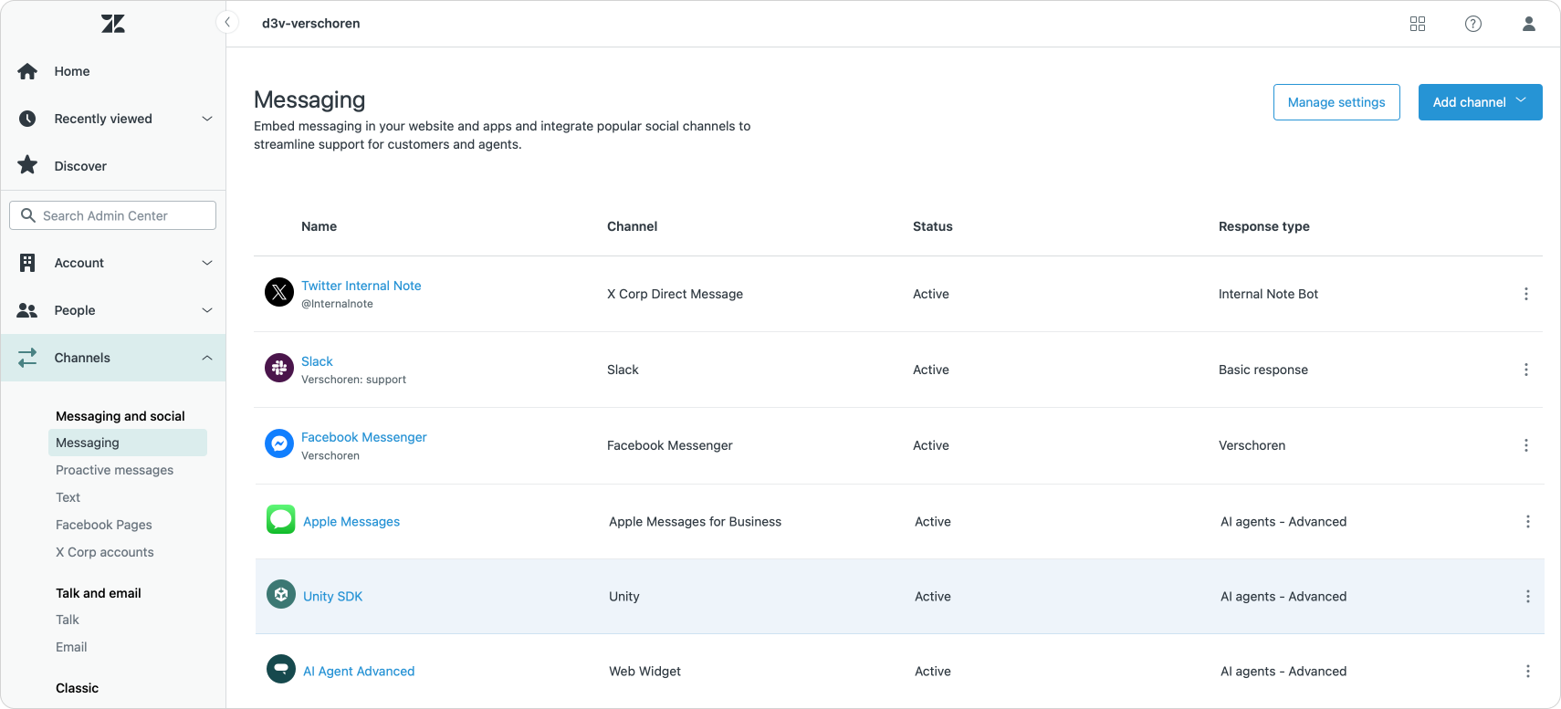Open the products grid icon

1418,24
